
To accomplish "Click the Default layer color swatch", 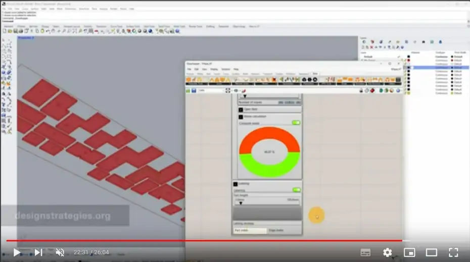I will tap(408, 57).
